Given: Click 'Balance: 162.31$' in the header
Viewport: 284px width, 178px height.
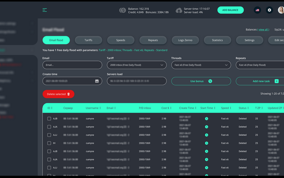Looking at the screenshot, I should pos(138,9).
